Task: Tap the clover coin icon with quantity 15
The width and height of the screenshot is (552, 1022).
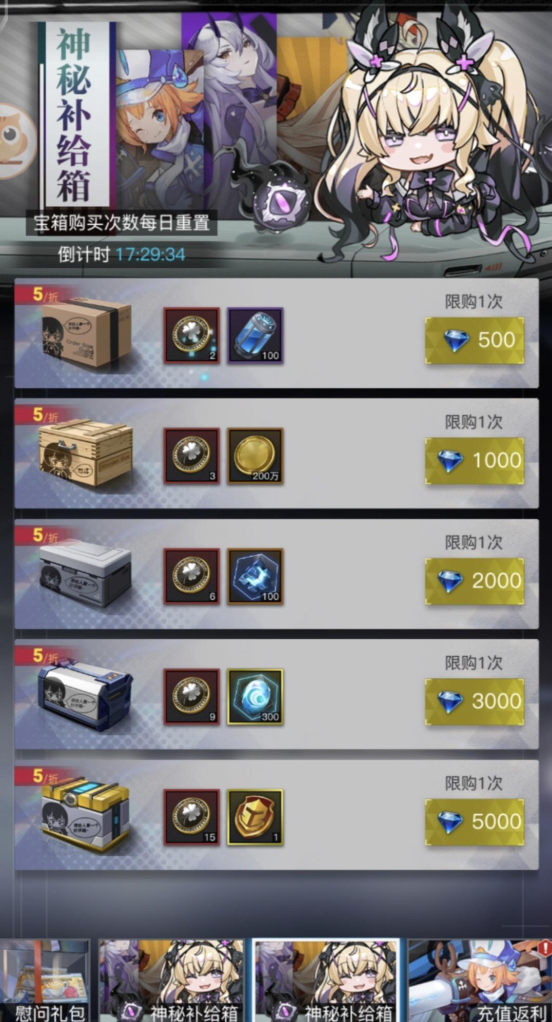Action: (192, 817)
